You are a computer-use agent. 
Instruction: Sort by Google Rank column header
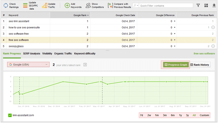pos(70,15)
